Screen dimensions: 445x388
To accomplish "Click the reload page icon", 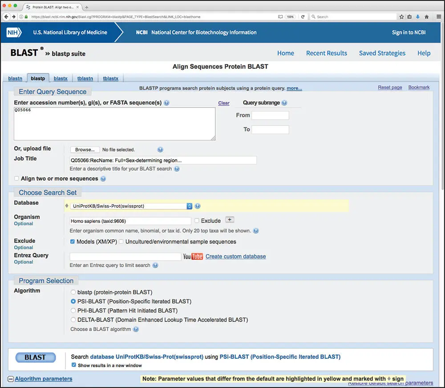I will (x=303, y=17).
